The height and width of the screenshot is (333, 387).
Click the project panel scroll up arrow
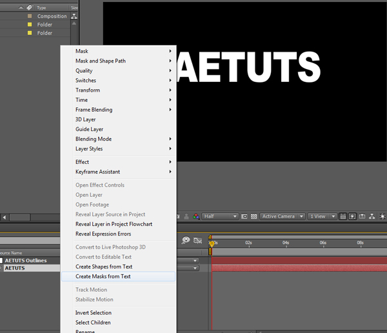(74, 23)
